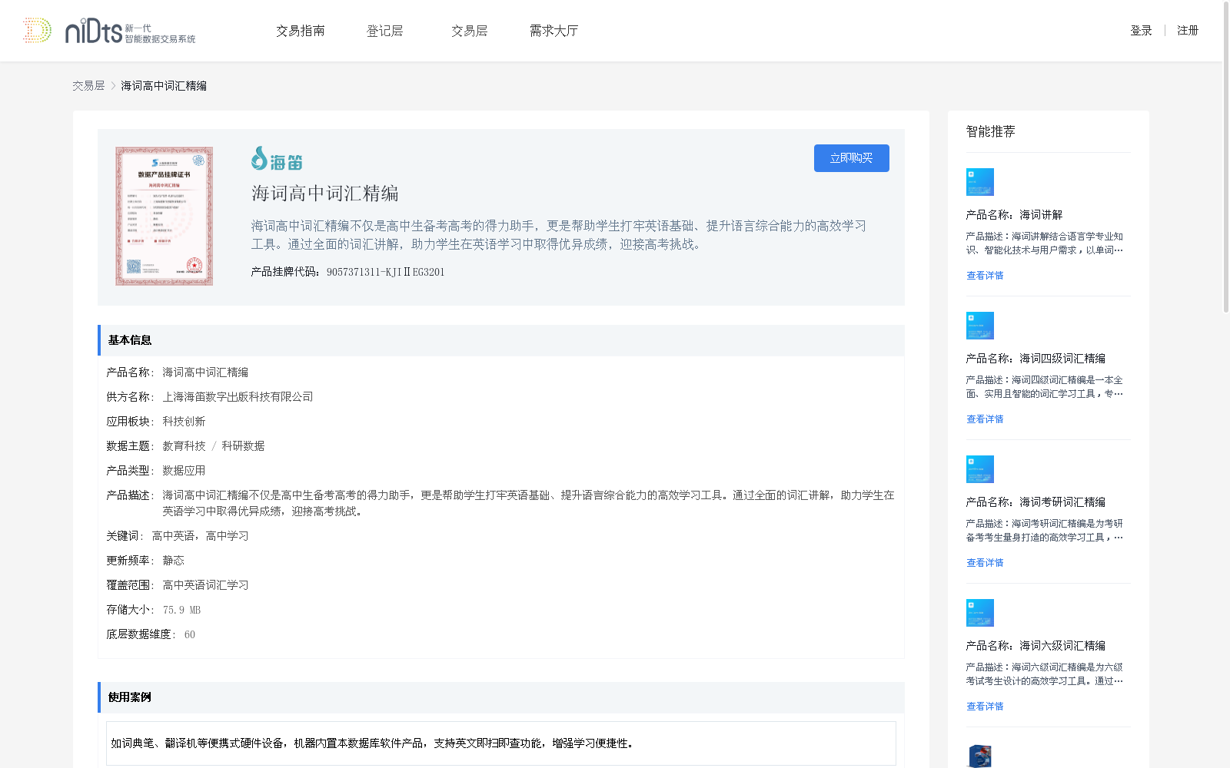Click the 科研数据 data theme
This screenshot has height=768, width=1230.
(243, 446)
